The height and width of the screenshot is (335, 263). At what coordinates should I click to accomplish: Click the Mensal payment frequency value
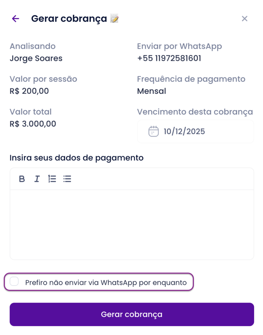tap(151, 91)
